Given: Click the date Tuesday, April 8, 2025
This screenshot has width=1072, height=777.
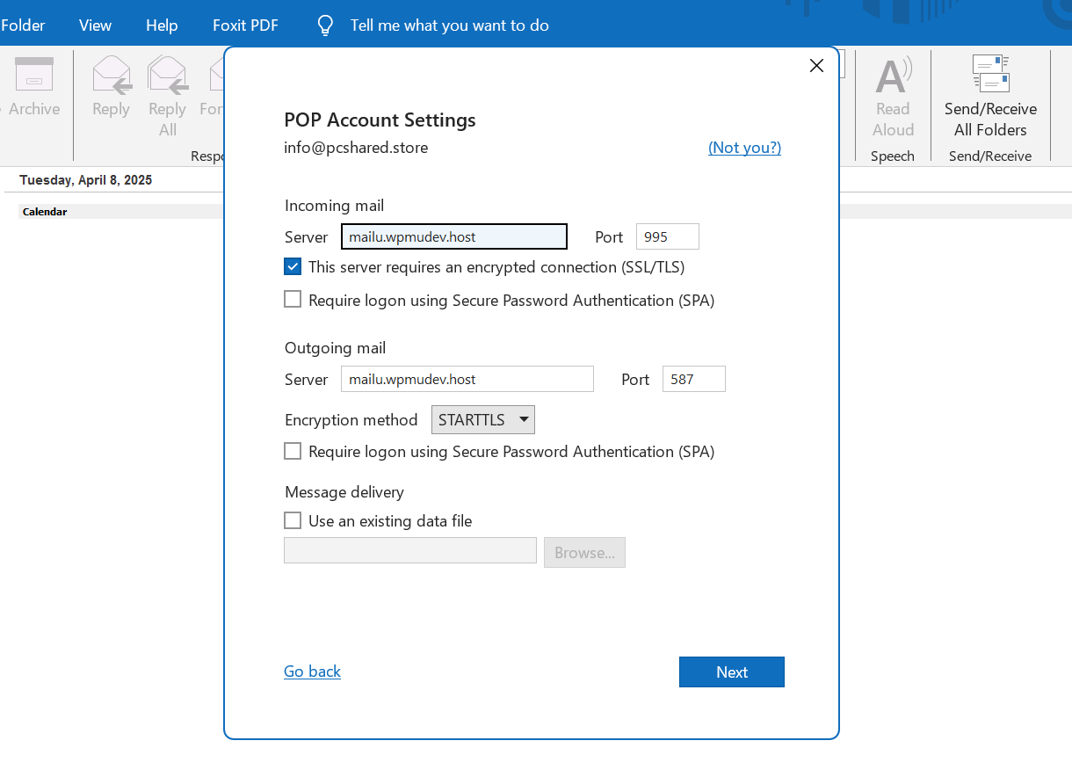Looking at the screenshot, I should point(86,180).
